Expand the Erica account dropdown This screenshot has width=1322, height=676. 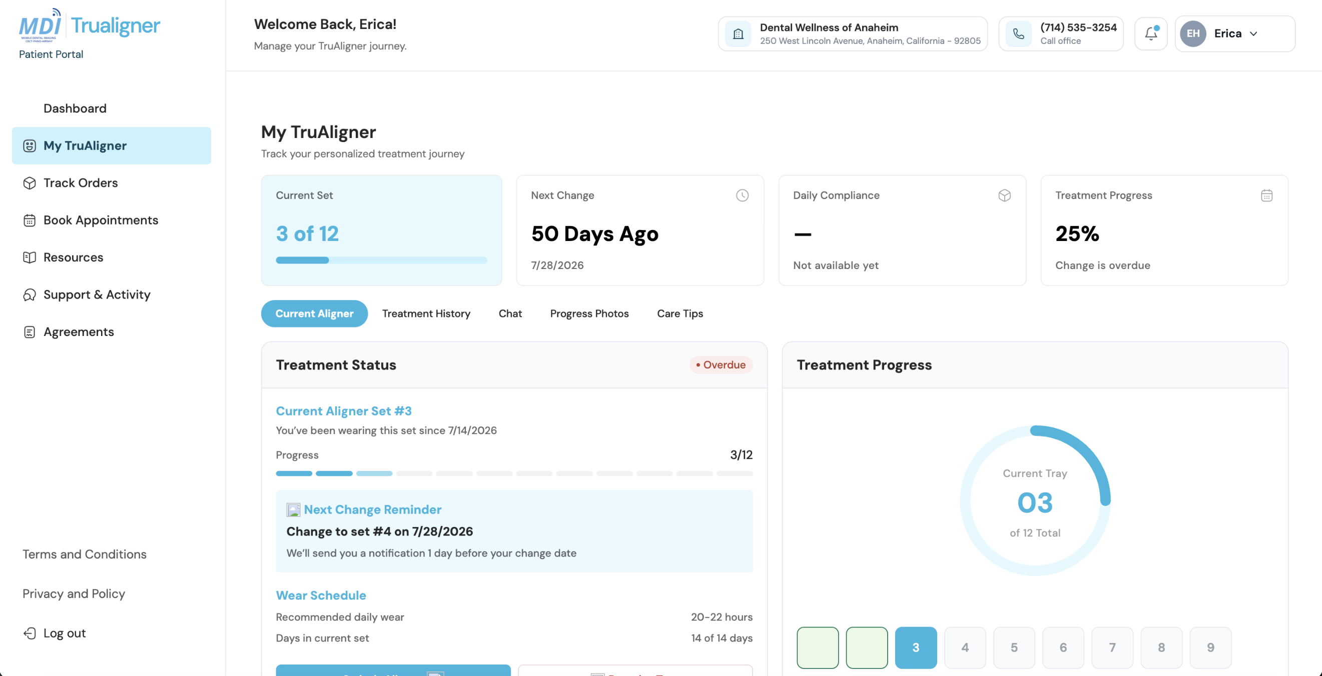(1253, 34)
